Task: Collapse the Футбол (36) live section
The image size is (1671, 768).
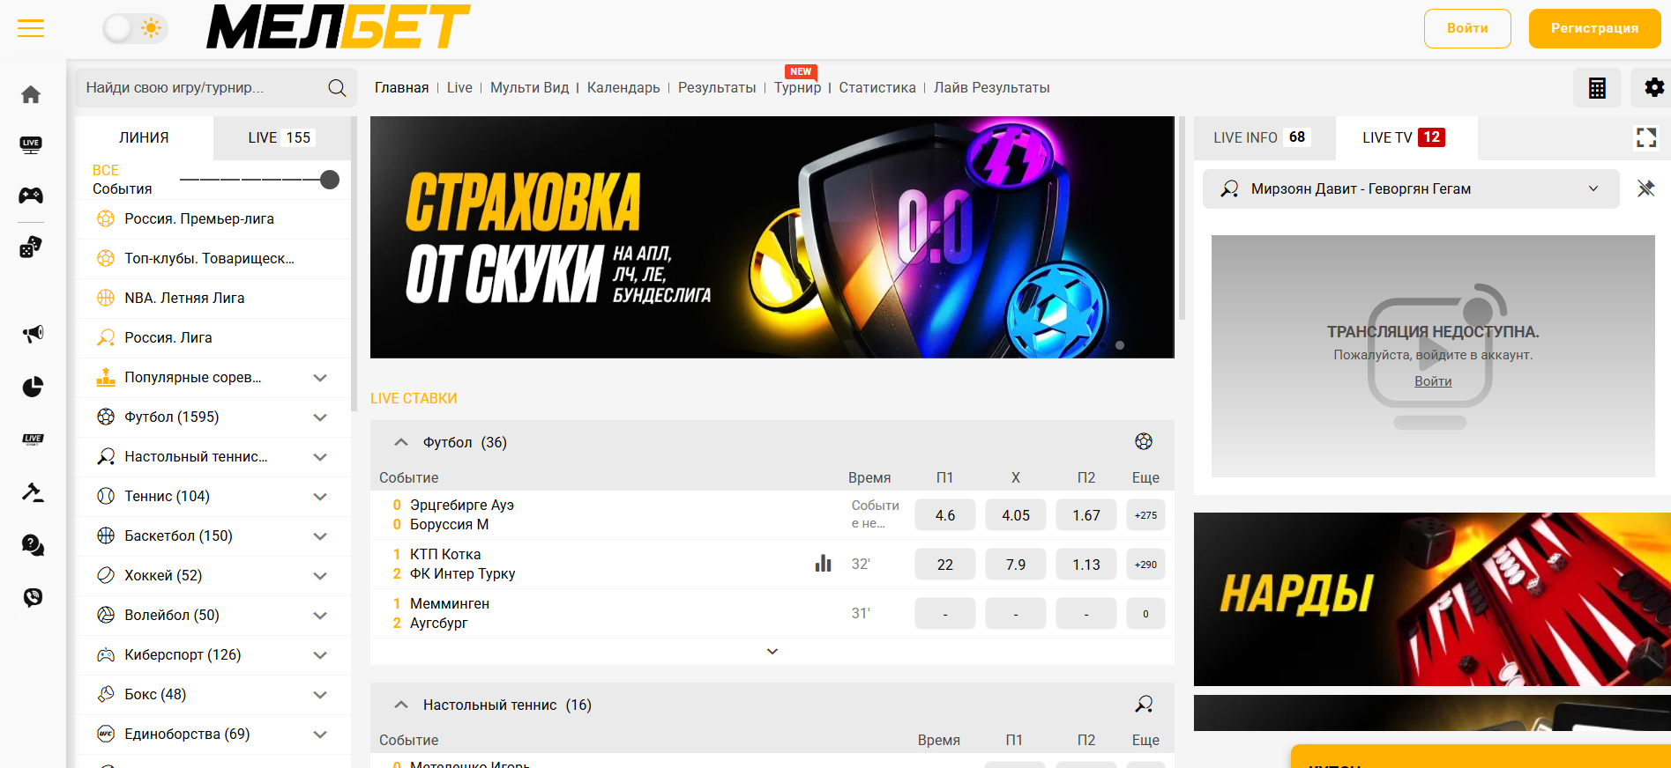Action: (401, 442)
